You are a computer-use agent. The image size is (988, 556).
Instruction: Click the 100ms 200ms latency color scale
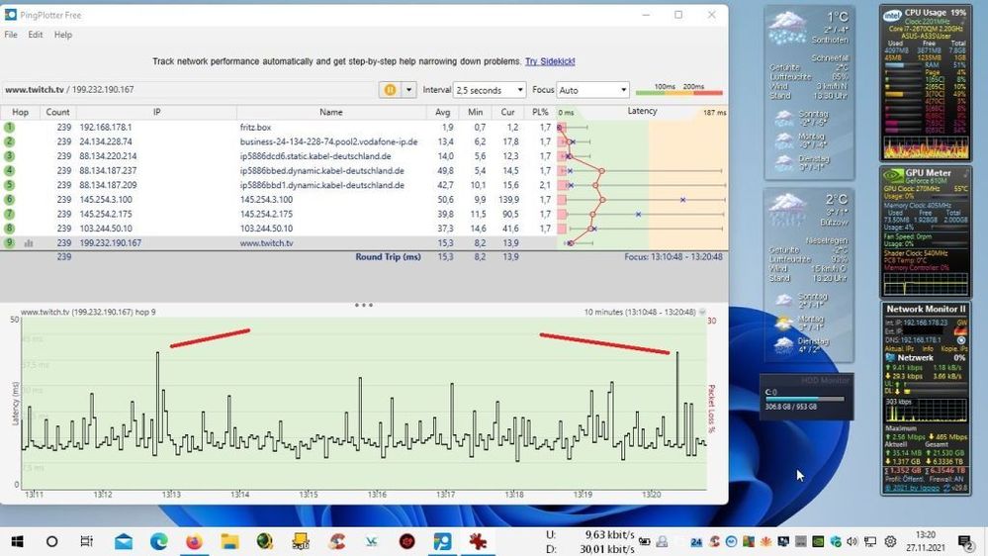[679, 90]
